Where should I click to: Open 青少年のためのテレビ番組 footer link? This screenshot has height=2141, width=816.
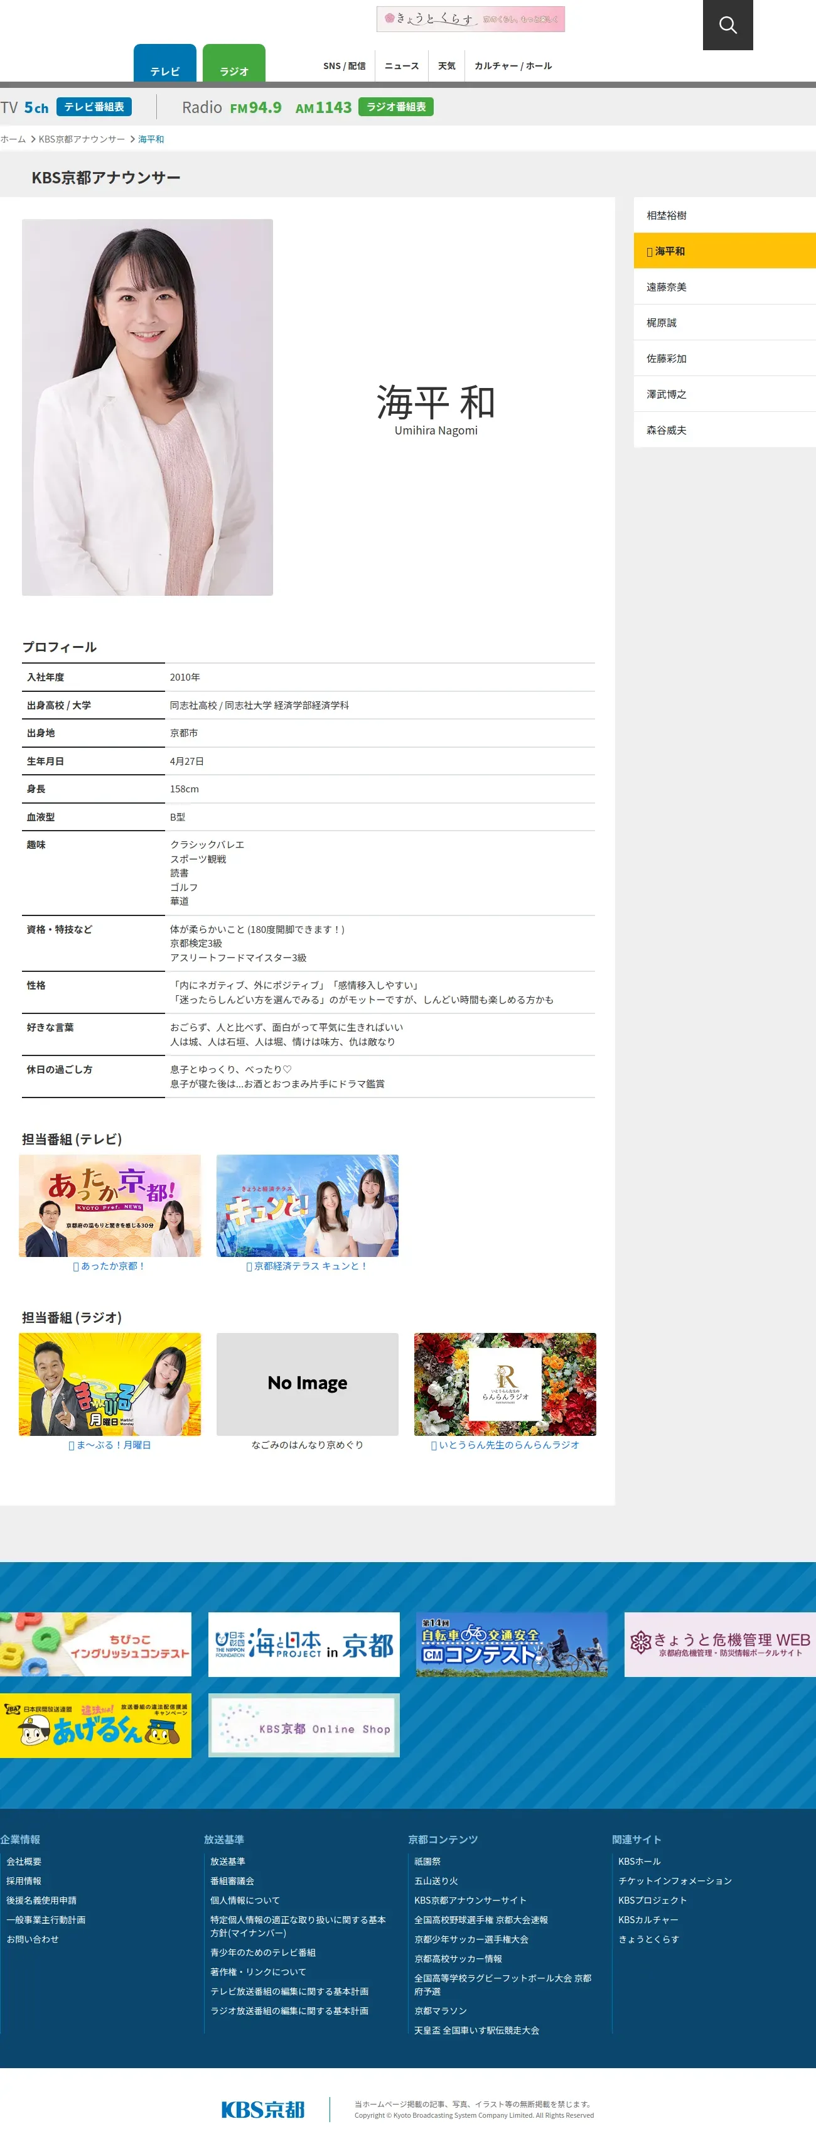(x=262, y=1953)
